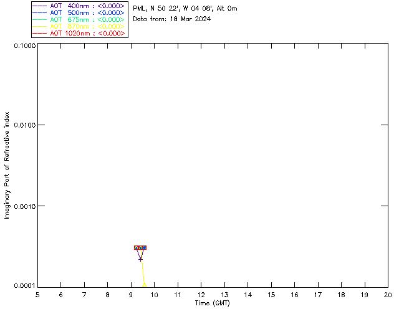Image resolution: width=399 pixels, height=319 pixels.
Task: Click the 0.0010 y-axis tick label
Action: point(24,206)
